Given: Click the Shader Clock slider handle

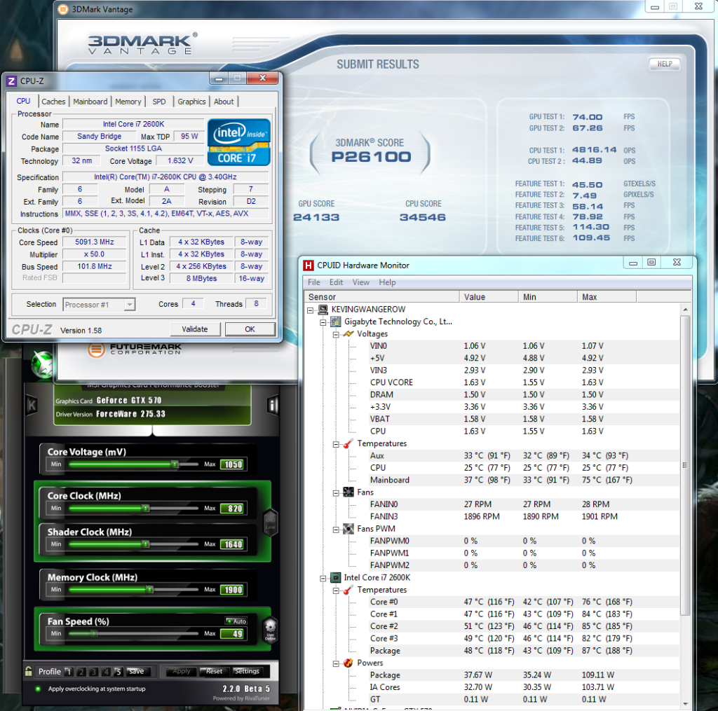Looking at the screenshot, I should coord(145,544).
